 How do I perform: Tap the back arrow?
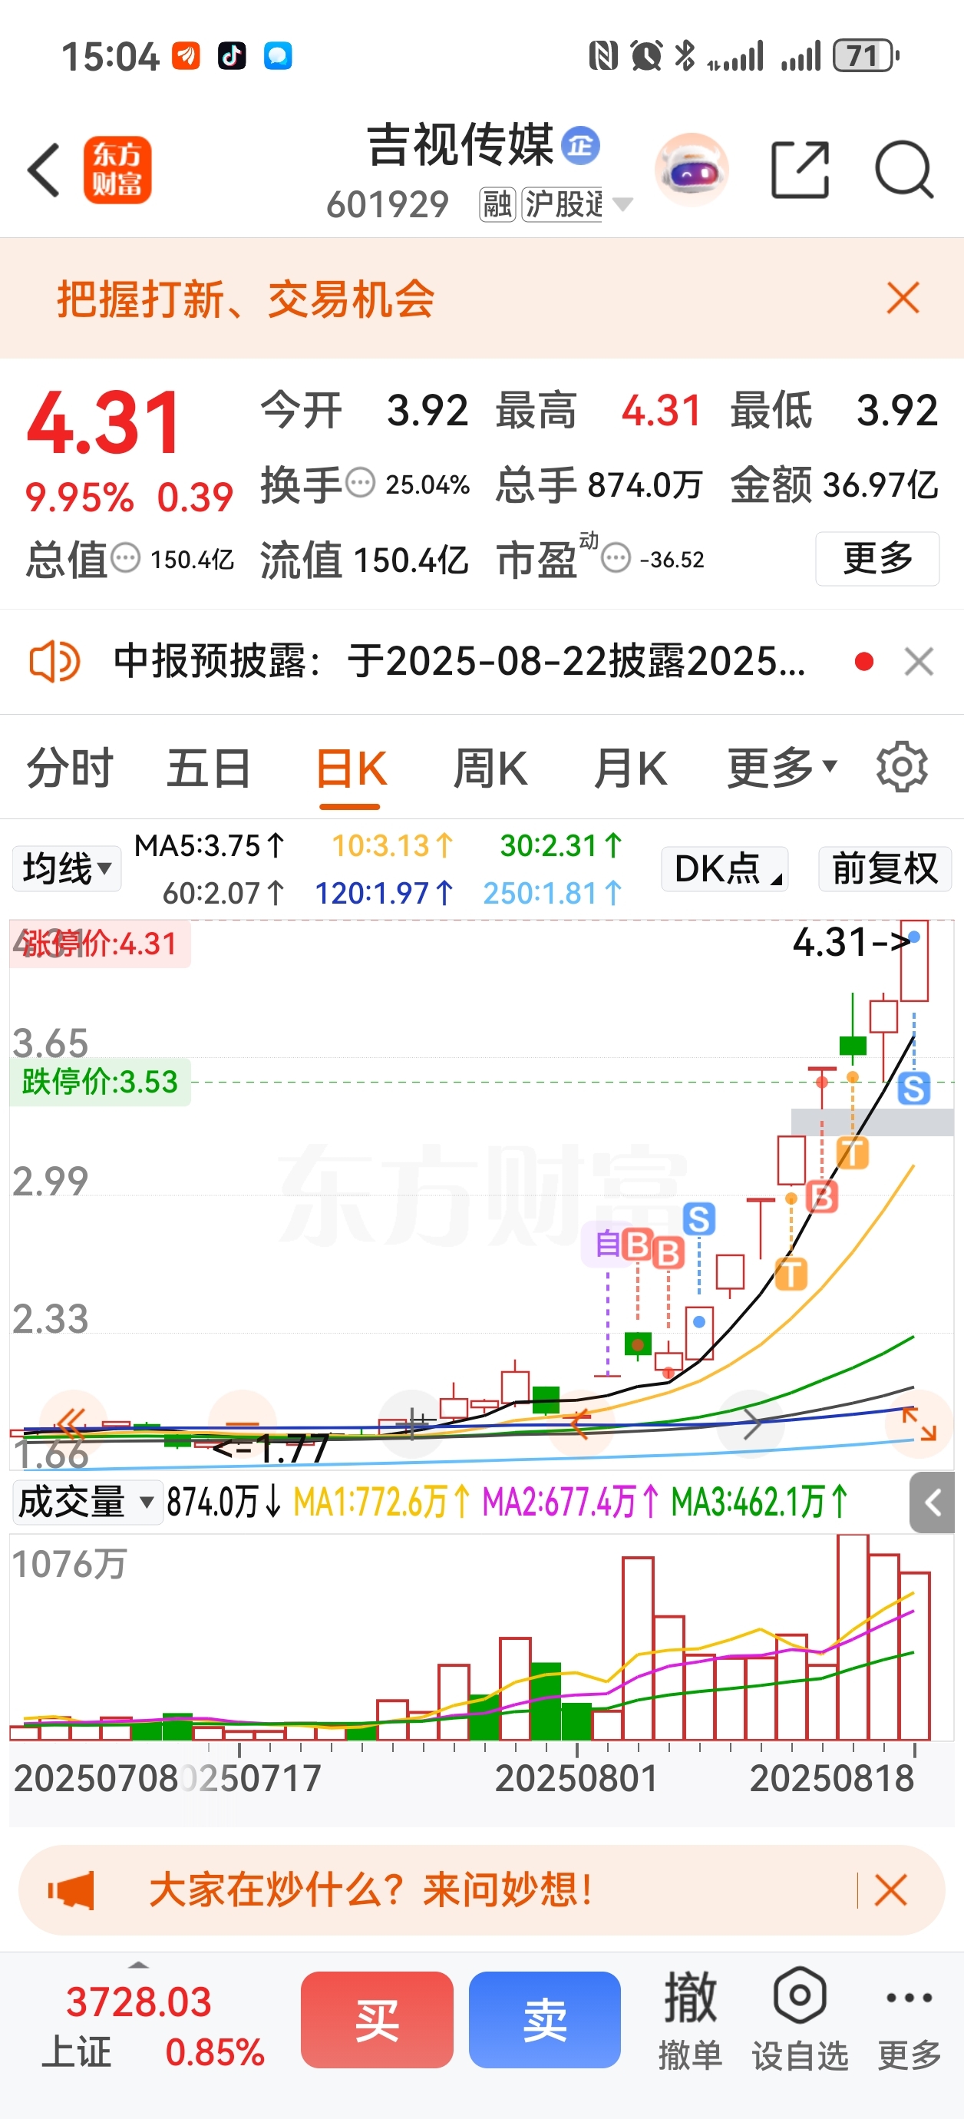tap(44, 170)
